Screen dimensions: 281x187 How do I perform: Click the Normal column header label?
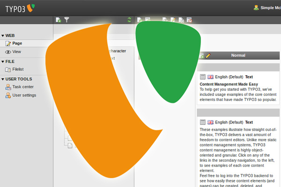click(x=238, y=55)
